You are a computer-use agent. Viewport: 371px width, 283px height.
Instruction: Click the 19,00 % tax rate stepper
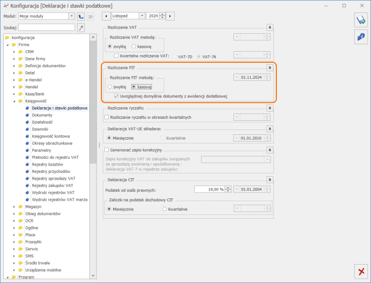point(228,189)
